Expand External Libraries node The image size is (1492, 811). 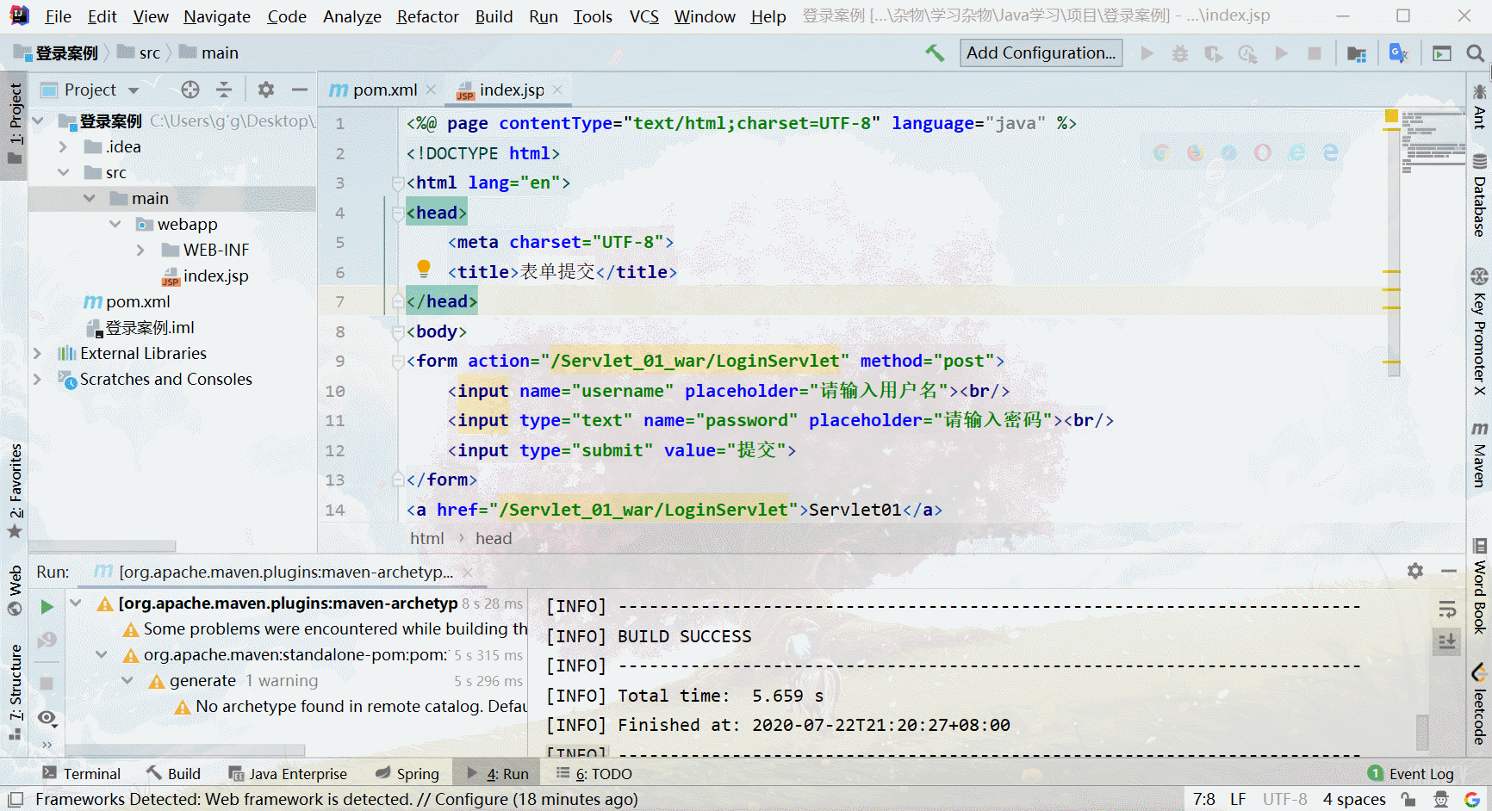coord(37,354)
